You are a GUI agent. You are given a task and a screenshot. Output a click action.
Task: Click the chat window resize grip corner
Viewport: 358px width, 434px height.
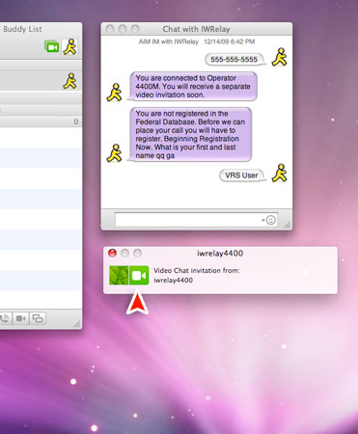(288, 225)
